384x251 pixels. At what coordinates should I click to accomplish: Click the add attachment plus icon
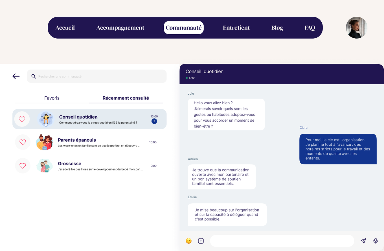point(201,241)
